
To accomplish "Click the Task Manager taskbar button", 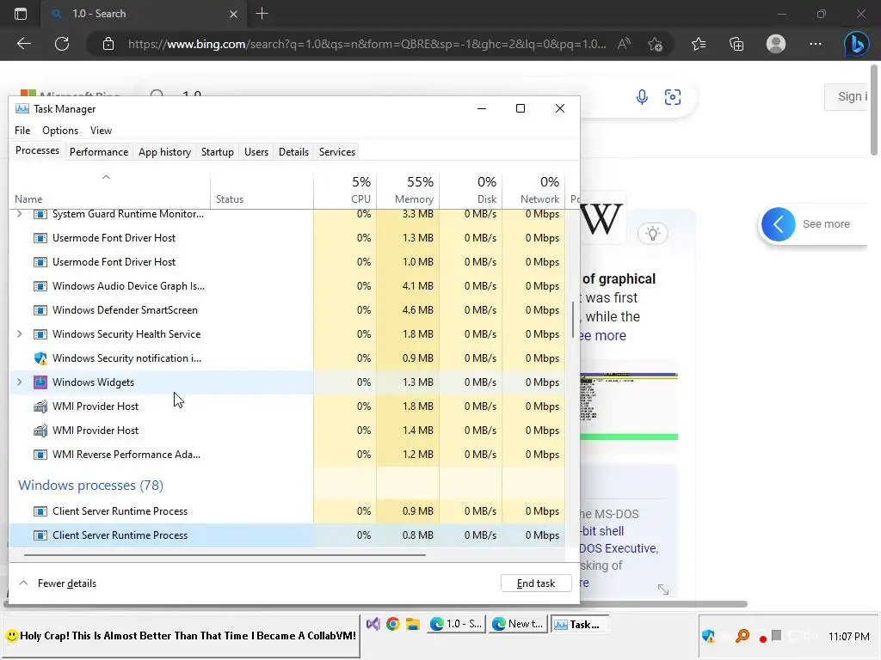I will click(578, 624).
